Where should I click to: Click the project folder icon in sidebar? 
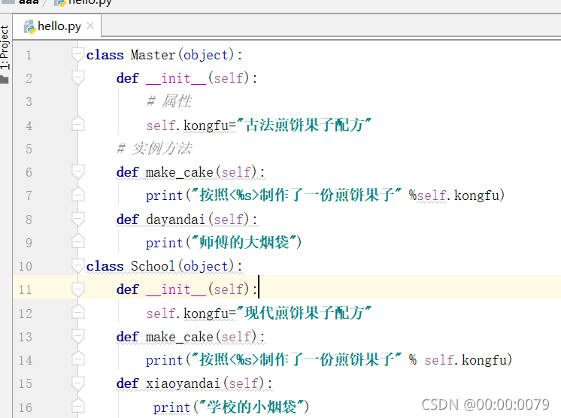pyautogui.click(x=4, y=80)
